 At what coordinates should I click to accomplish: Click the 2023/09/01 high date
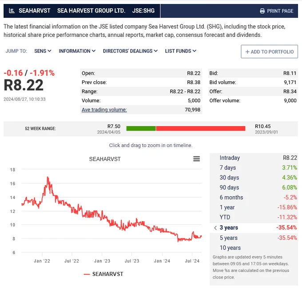coord(266,132)
